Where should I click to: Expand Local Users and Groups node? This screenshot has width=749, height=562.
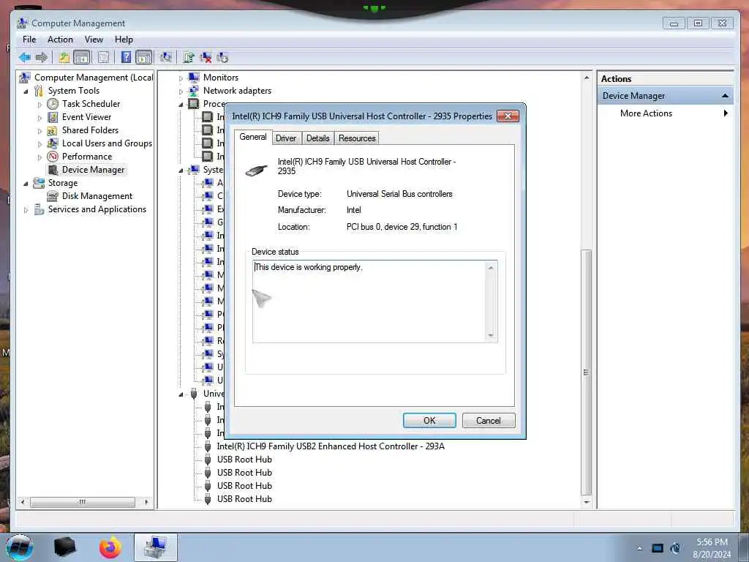39,144
